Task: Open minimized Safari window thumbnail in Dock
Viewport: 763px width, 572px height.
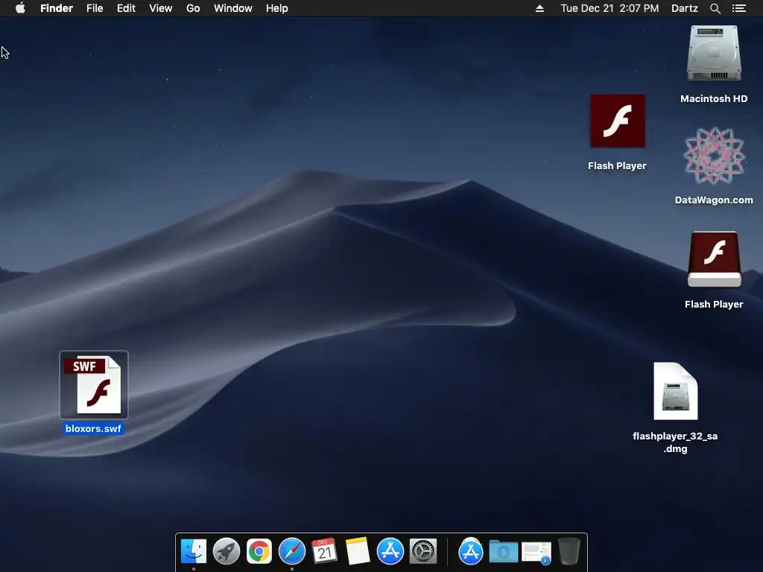Action: tap(536, 553)
